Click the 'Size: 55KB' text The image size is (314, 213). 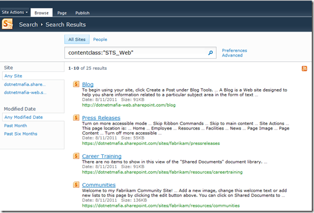(x=133, y=138)
